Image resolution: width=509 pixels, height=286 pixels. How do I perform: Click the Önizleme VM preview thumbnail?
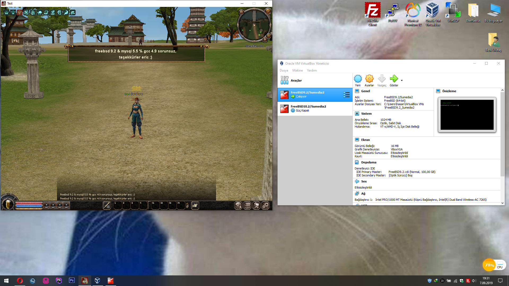[467, 115]
